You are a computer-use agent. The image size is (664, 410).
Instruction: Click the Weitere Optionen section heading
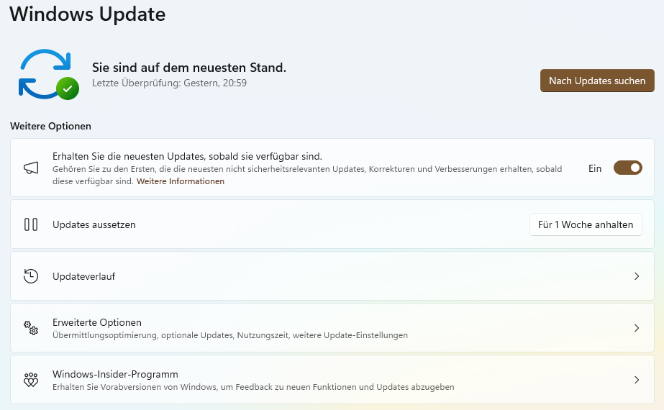tap(51, 126)
